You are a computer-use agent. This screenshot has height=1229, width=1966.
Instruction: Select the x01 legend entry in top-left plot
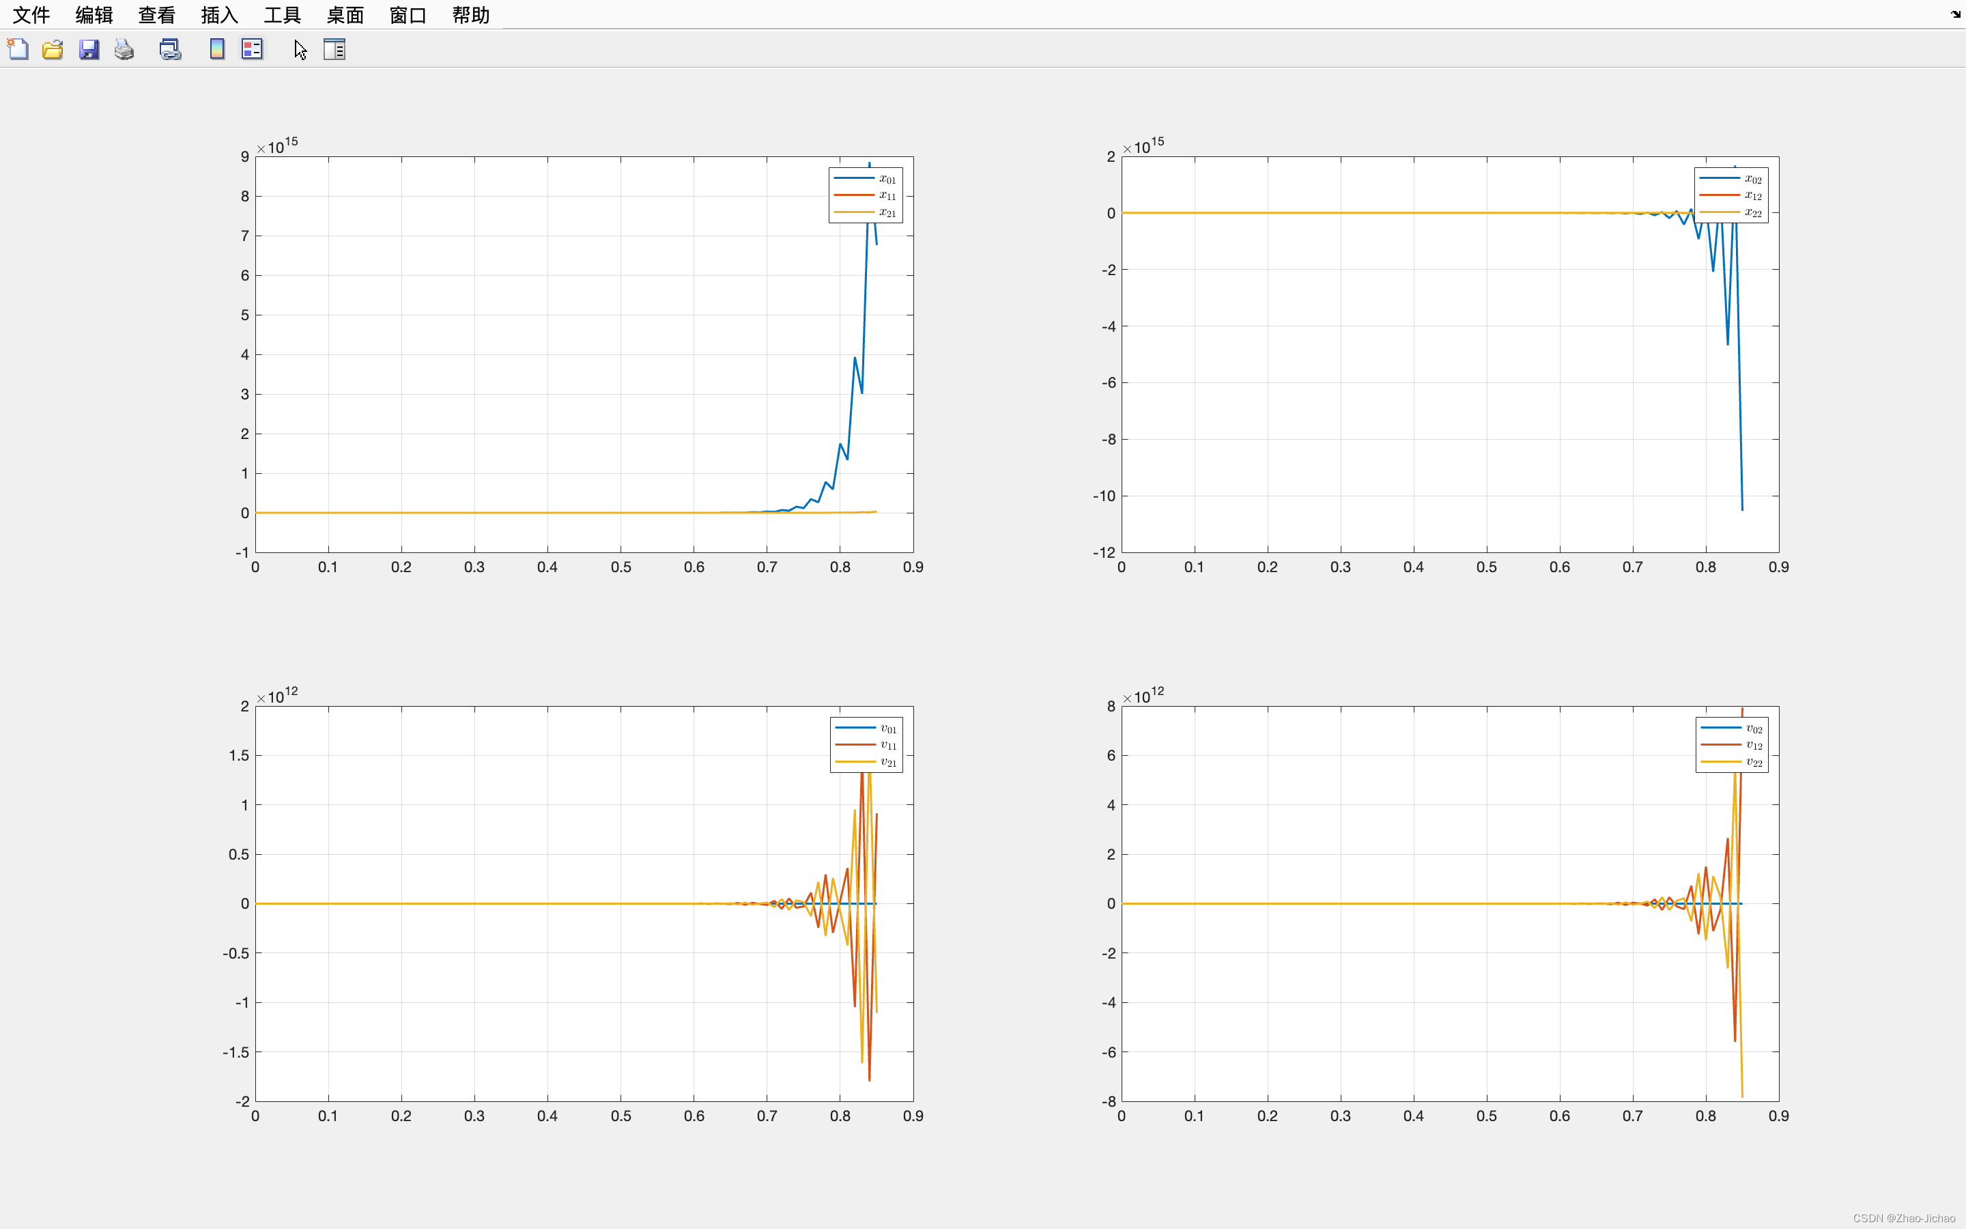pyautogui.click(x=865, y=179)
